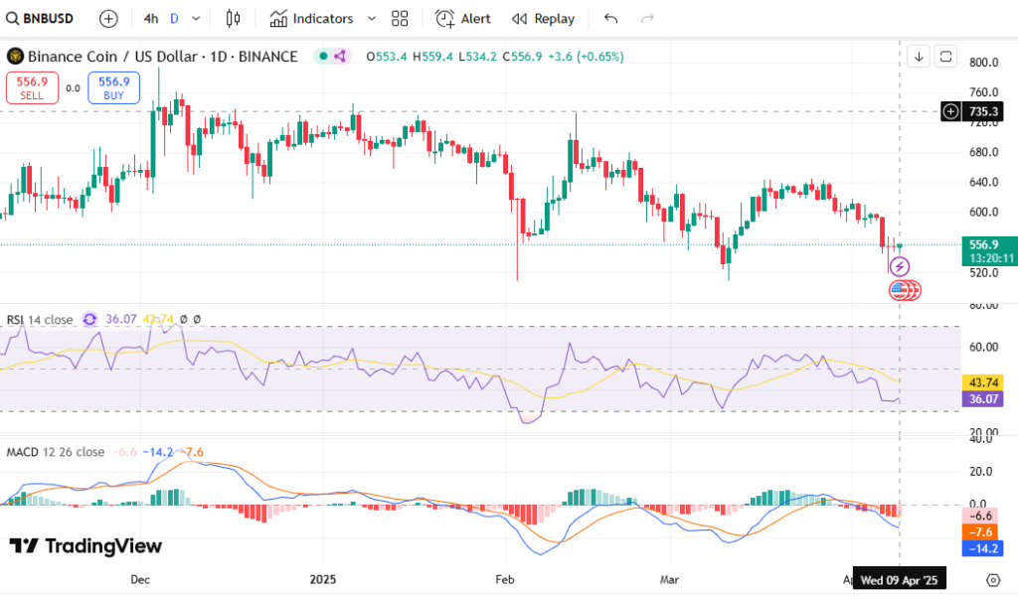The image size is (1018, 600).
Task: Click the purple 36.07 RSI scale label
Action: 982,399
